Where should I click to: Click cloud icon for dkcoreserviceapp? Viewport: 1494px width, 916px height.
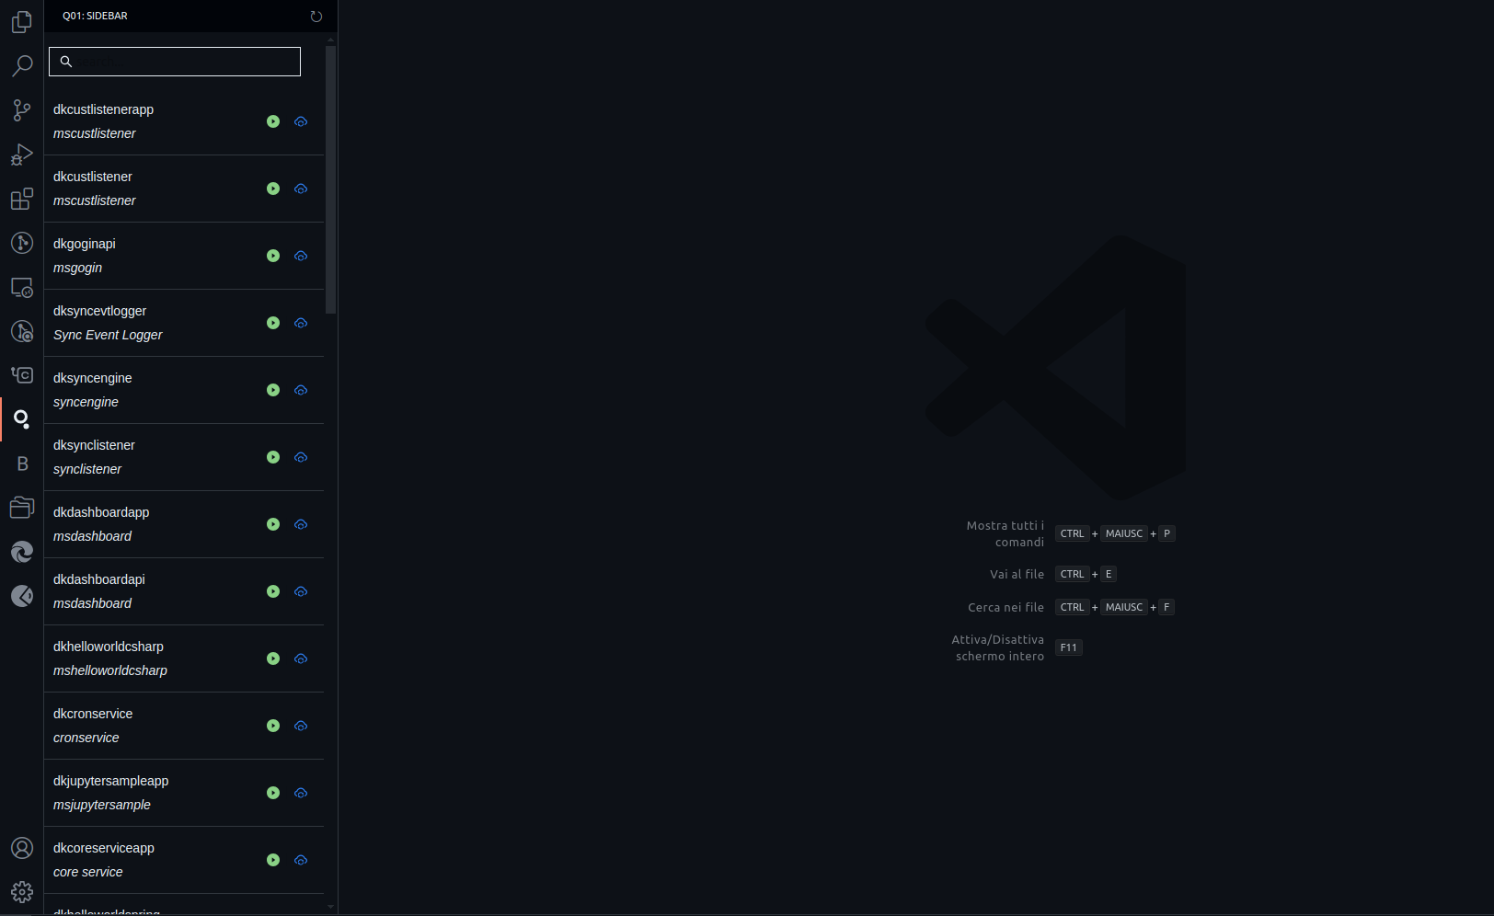click(x=301, y=860)
